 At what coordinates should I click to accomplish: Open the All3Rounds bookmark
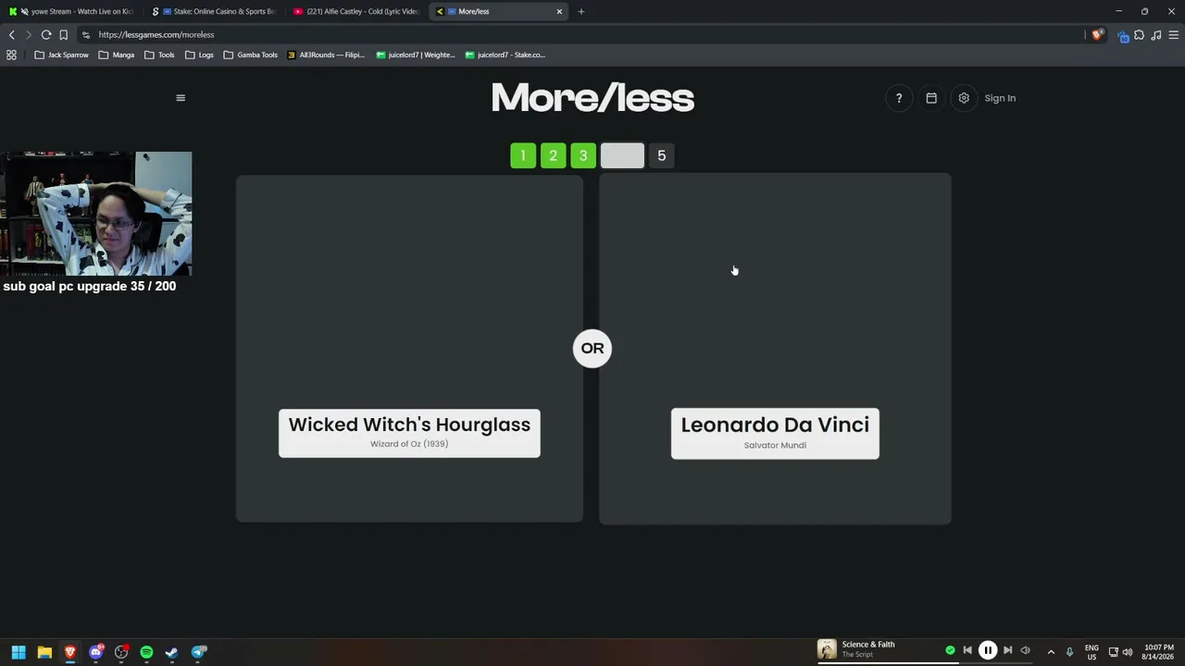click(x=326, y=55)
